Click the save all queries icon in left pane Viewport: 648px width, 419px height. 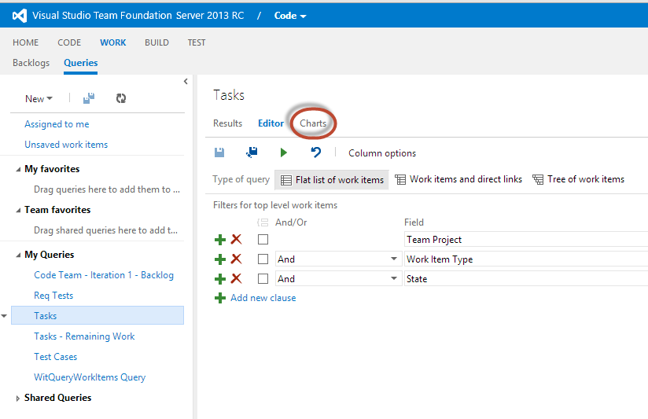pyautogui.click(x=89, y=98)
